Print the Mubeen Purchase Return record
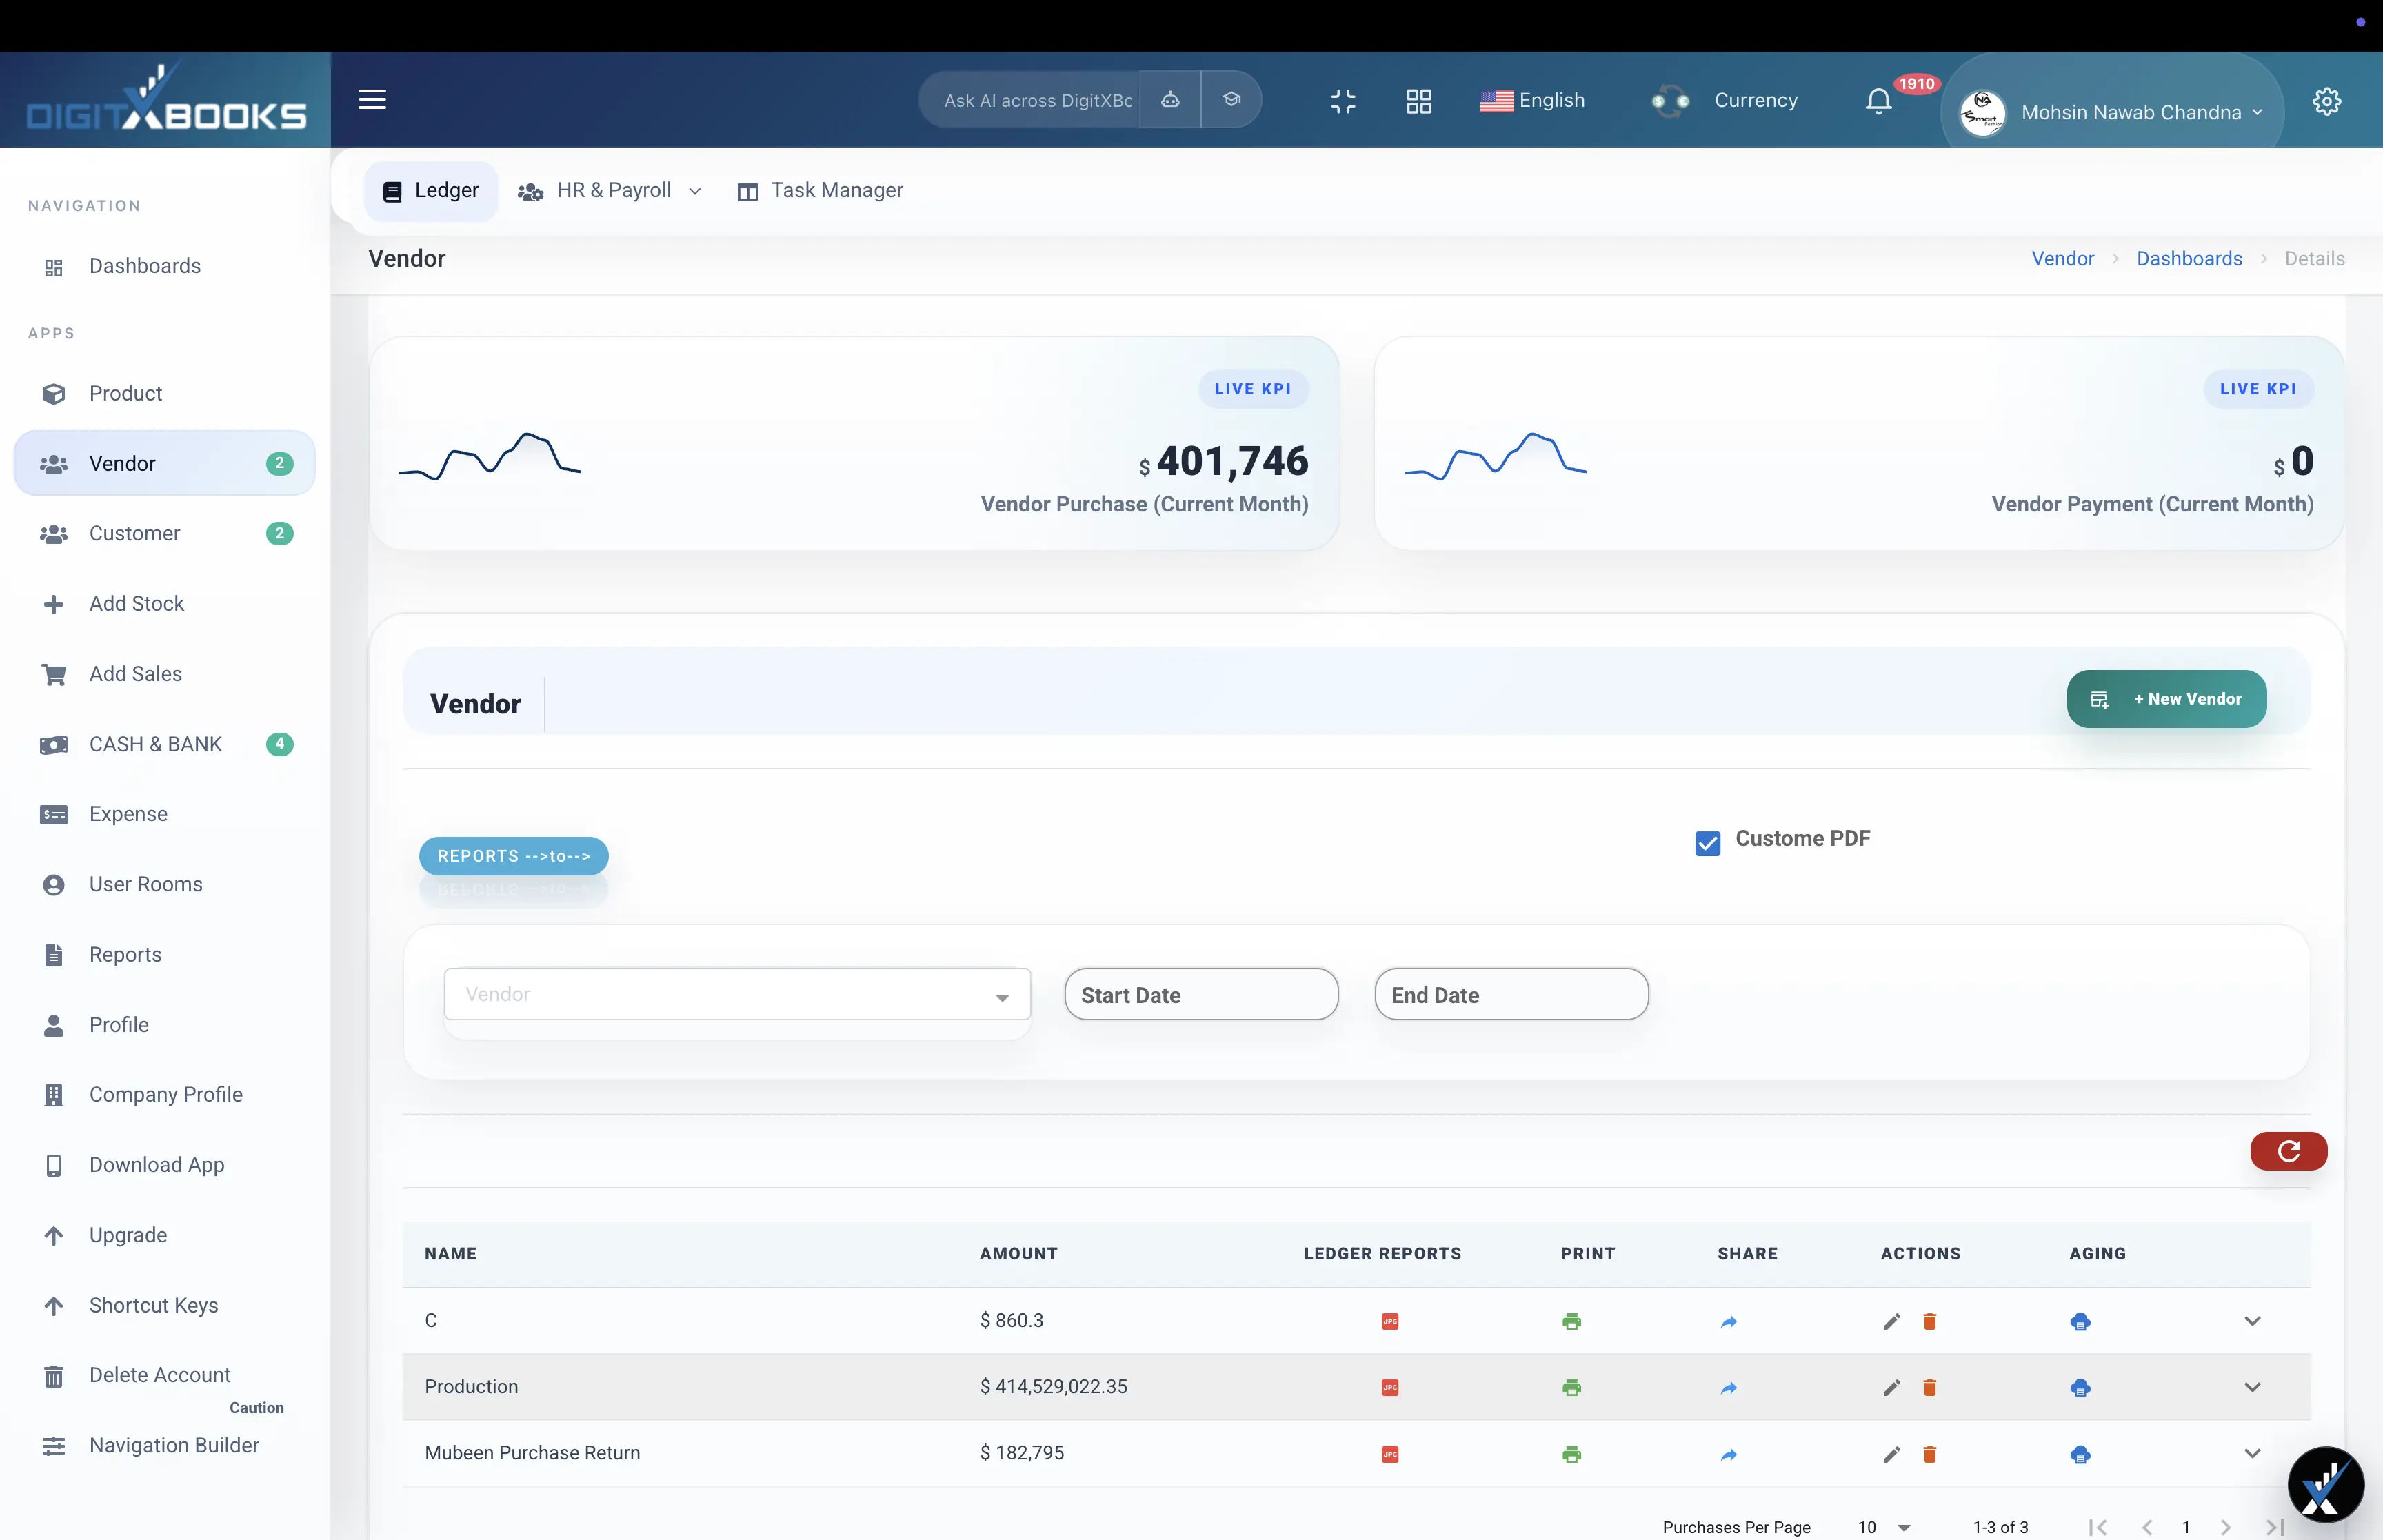 coord(1570,1454)
